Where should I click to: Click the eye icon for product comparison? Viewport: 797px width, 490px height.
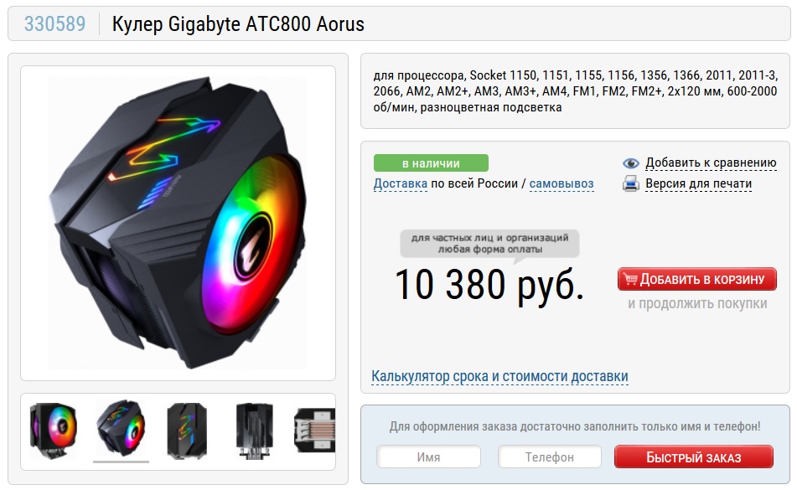pyautogui.click(x=631, y=163)
